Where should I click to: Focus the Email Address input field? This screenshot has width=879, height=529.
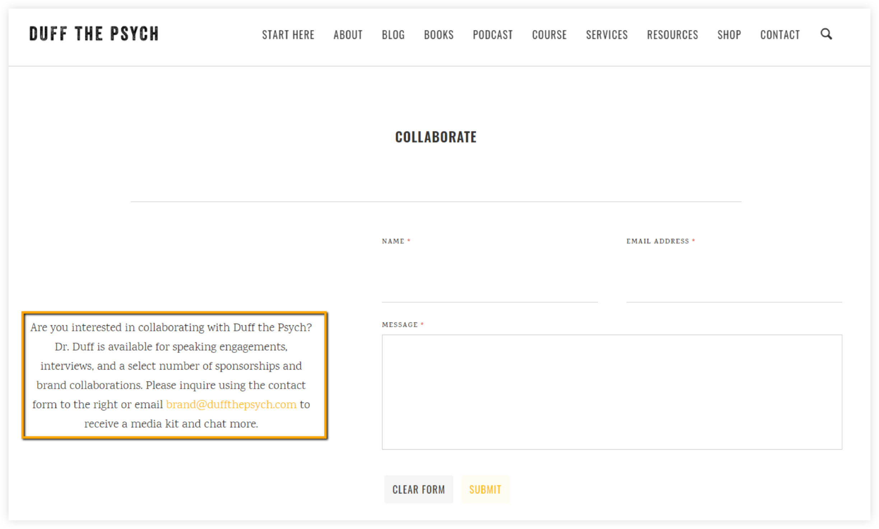click(734, 276)
